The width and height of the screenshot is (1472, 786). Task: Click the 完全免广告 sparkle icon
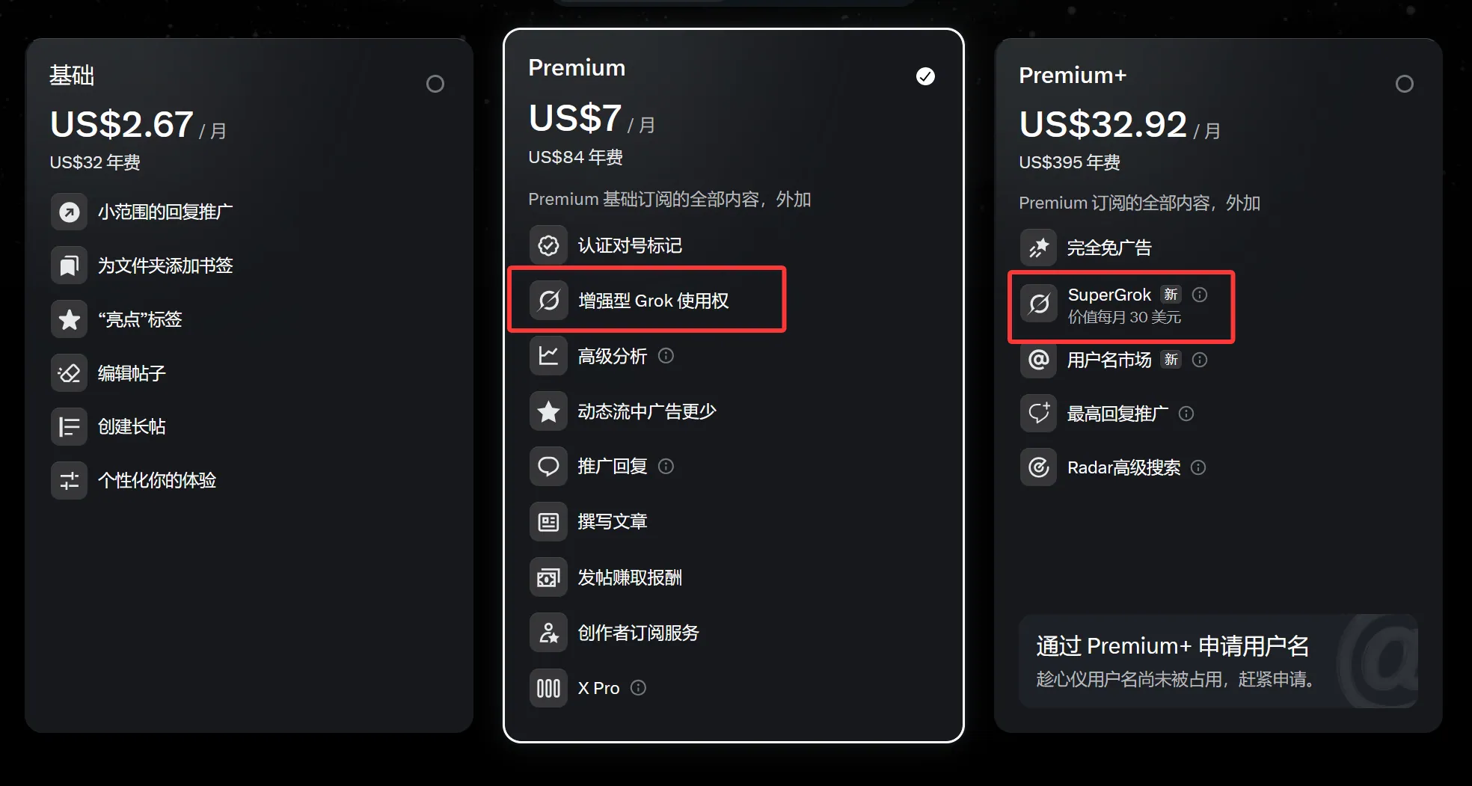[x=1038, y=248]
